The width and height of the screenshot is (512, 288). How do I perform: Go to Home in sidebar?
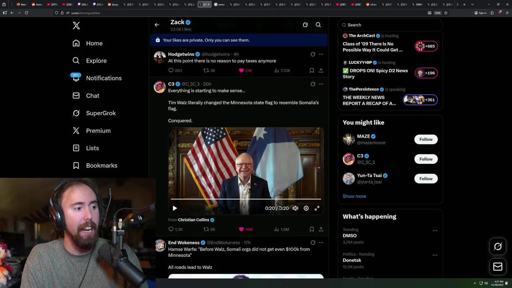(88, 43)
